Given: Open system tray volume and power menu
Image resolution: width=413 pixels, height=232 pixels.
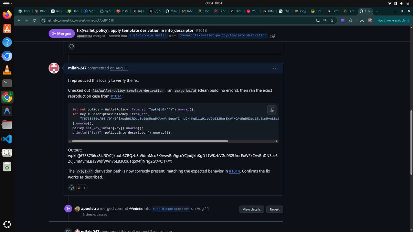Looking at the screenshot, I should 399,3.
